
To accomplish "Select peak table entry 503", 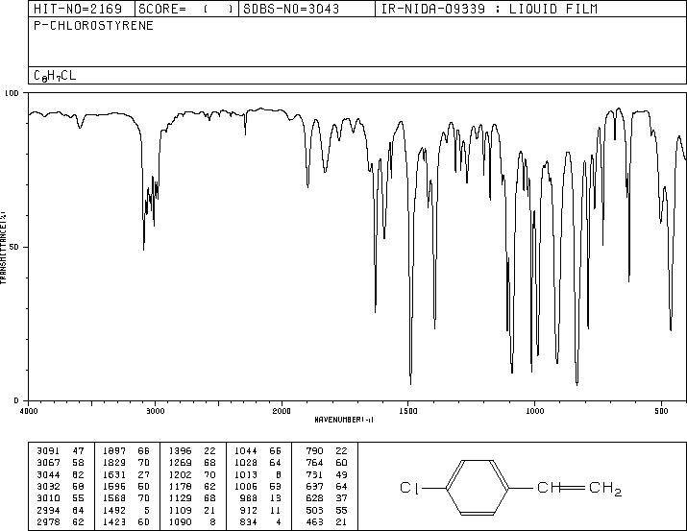I will tap(314, 510).
